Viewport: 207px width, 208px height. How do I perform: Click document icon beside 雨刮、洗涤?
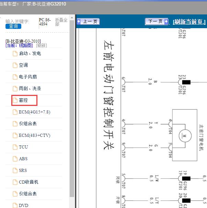[x=15, y=89]
